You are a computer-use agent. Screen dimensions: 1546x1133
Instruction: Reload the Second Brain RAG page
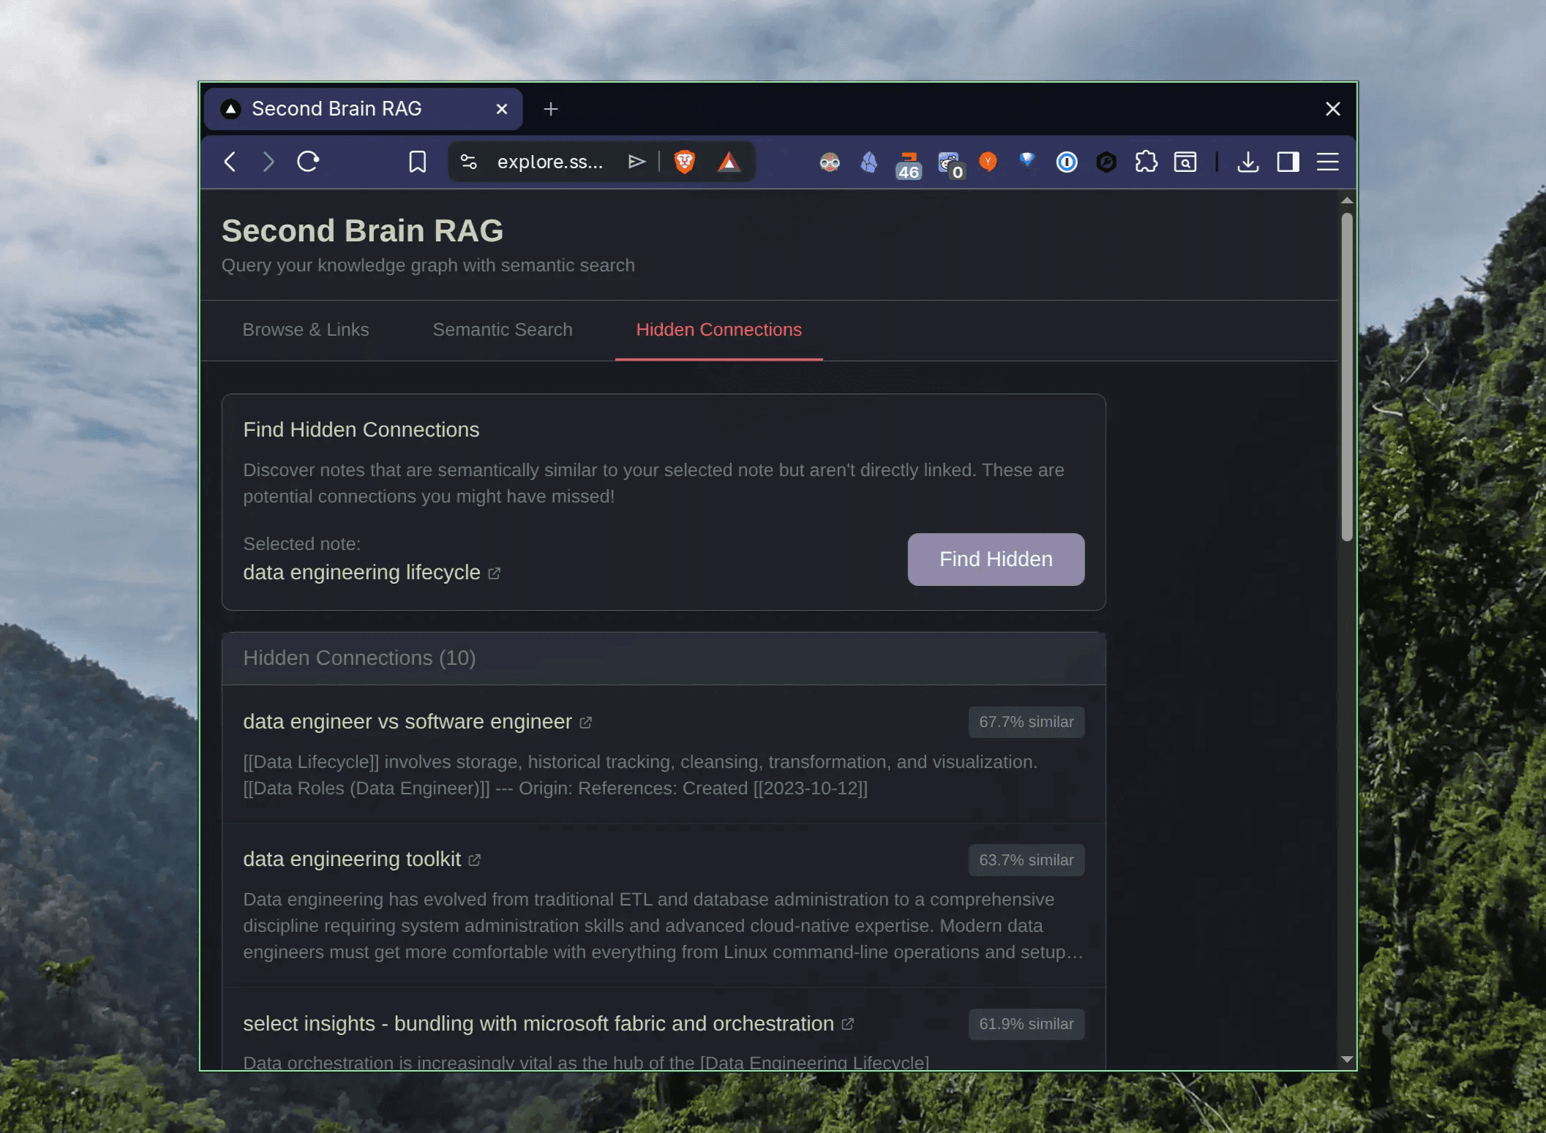308,162
